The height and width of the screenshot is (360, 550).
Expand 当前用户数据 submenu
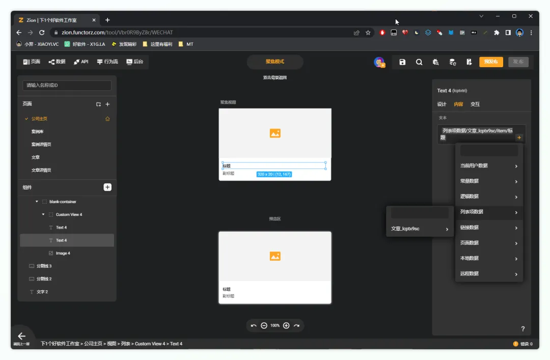pos(489,165)
